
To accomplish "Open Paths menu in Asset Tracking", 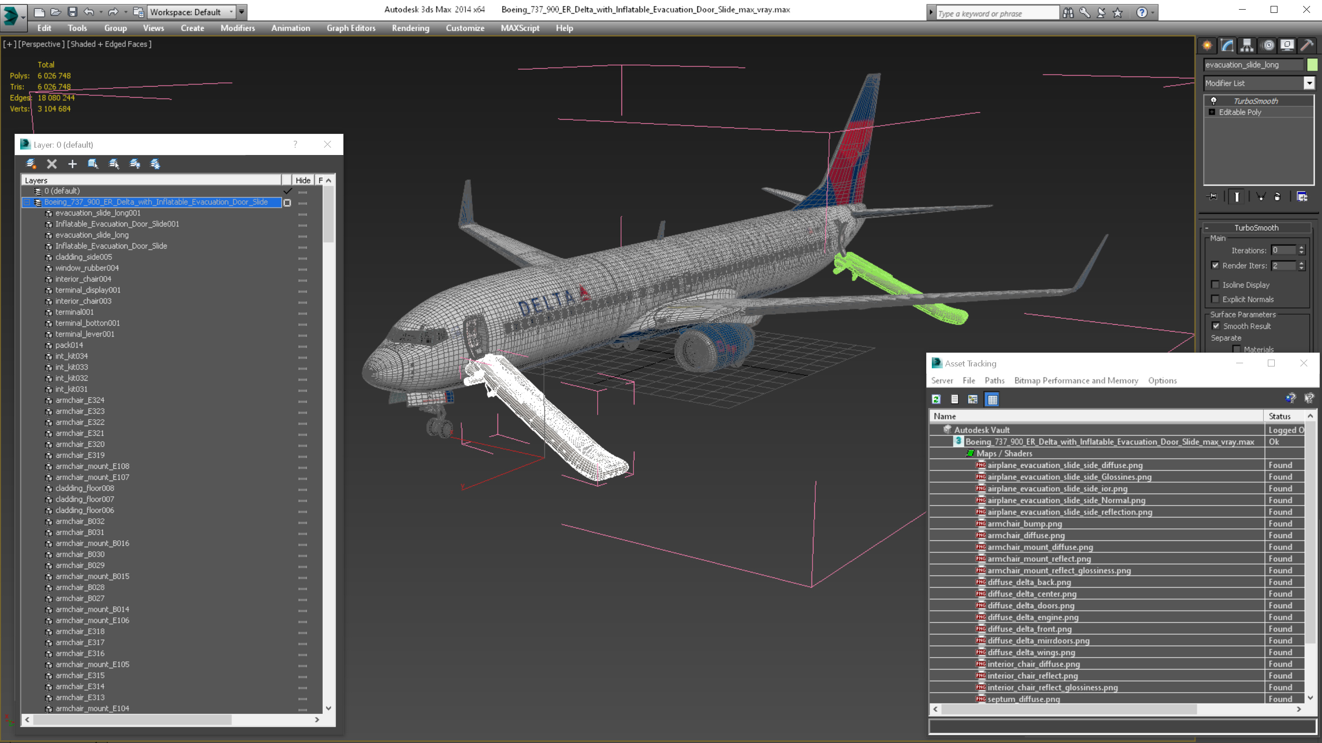I will [x=995, y=381].
